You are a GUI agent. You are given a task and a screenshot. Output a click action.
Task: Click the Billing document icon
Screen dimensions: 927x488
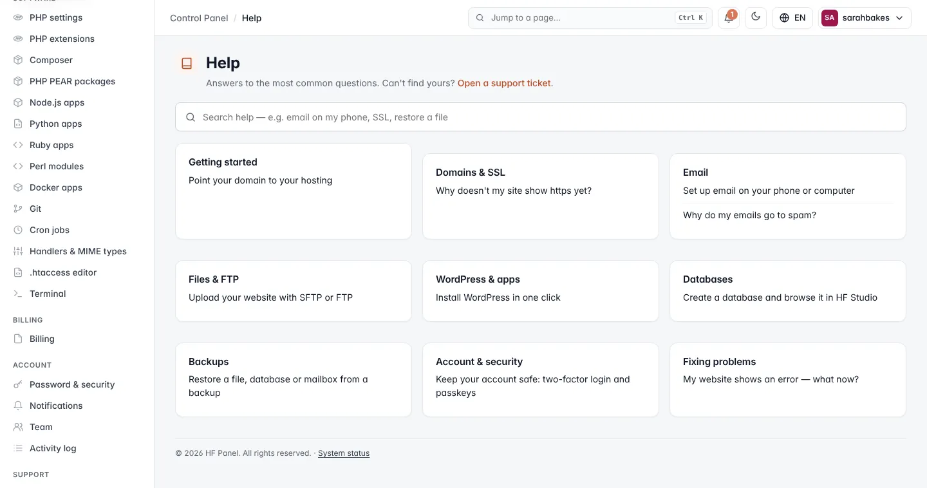[18, 339]
